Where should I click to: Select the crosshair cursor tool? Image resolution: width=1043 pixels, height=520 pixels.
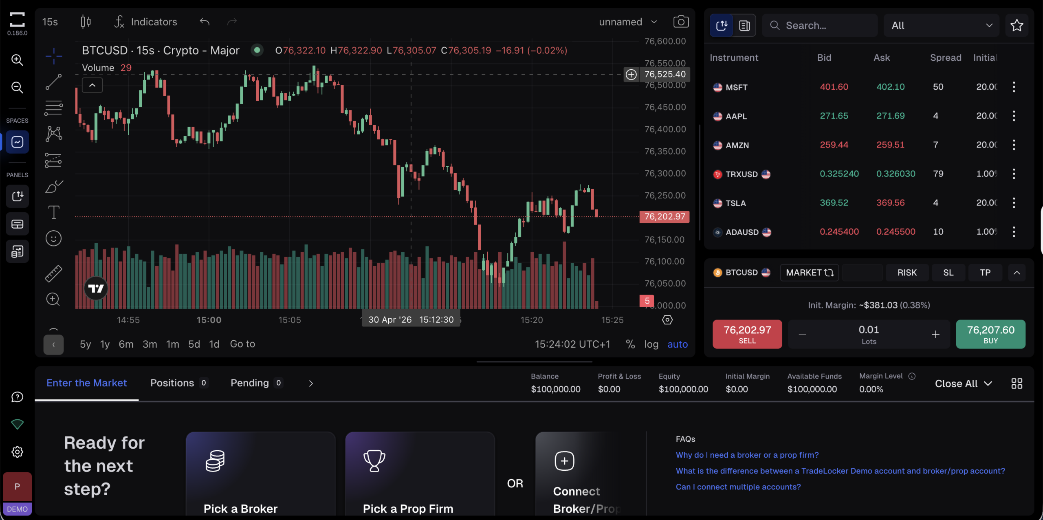(x=54, y=56)
